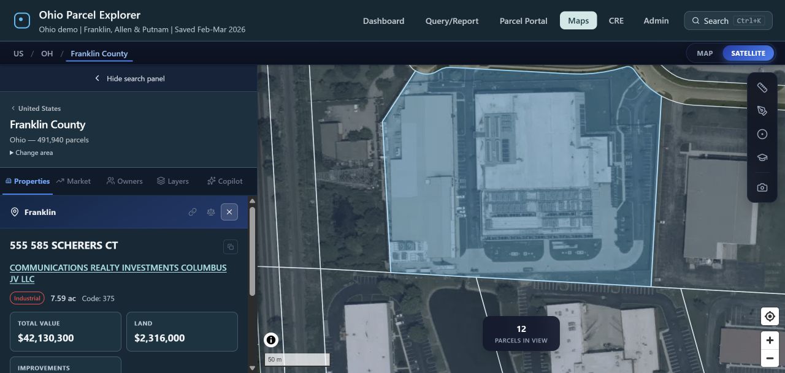Open the CRE menu
Screen dimensions: 785x373
(x=616, y=21)
